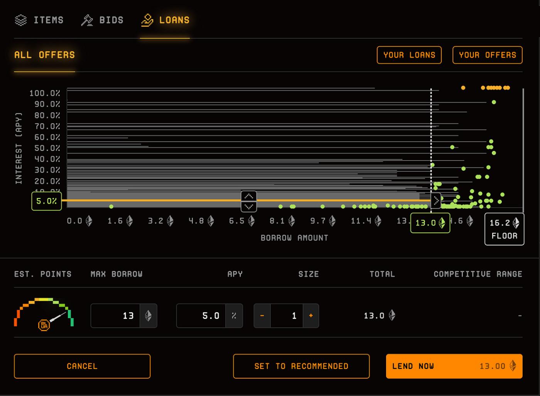Click right chevron on borrow amount handle
Image resolution: width=540 pixels, height=396 pixels.
click(436, 201)
